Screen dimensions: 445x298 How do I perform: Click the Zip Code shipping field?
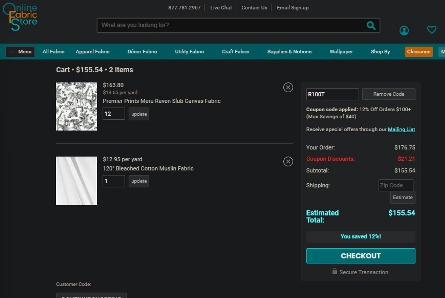coord(396,185)
